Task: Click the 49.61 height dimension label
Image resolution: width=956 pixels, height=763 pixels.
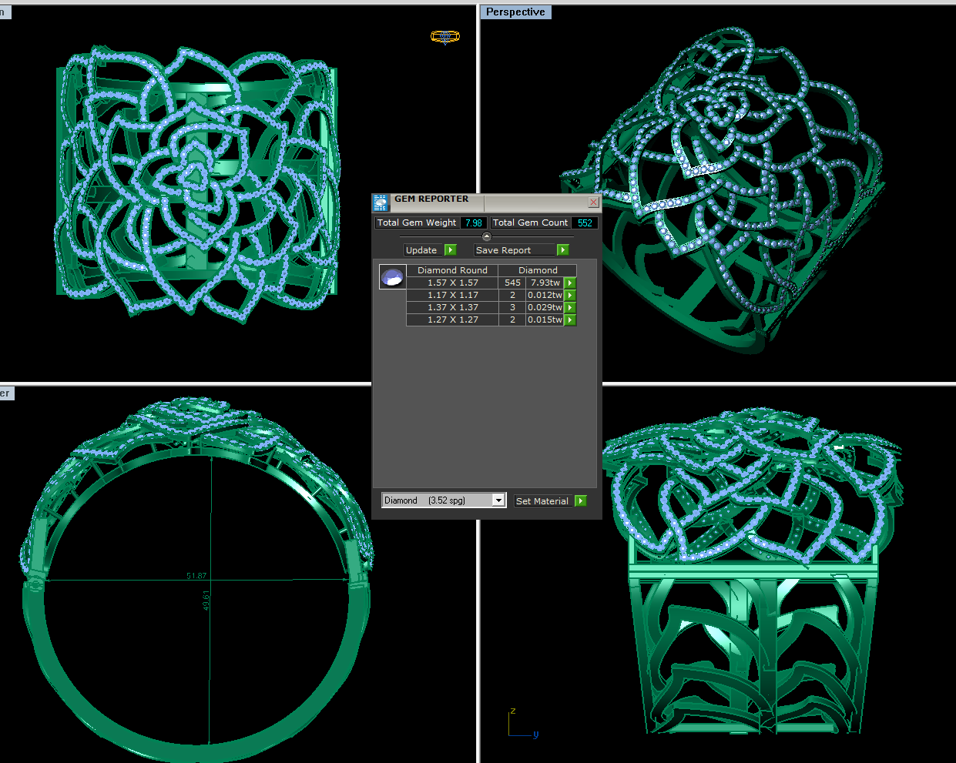Action: [206, 601]
